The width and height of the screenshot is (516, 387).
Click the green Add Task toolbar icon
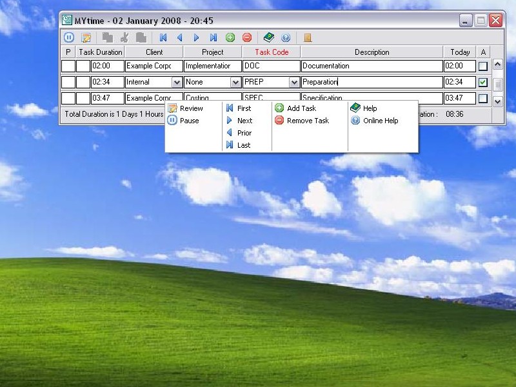(x=230, y=37)
